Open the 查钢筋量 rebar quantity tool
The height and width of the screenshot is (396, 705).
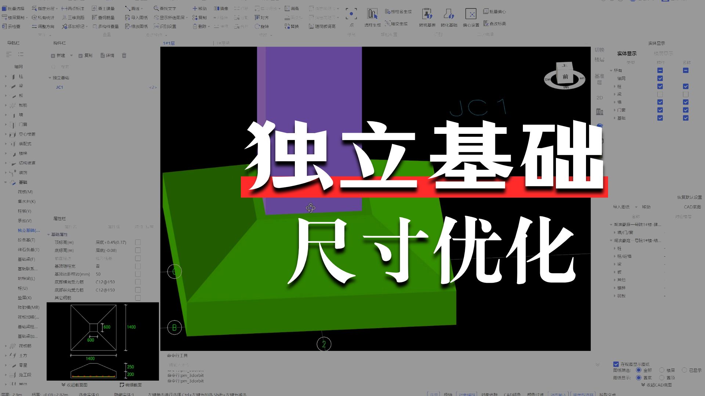(103, 17)
